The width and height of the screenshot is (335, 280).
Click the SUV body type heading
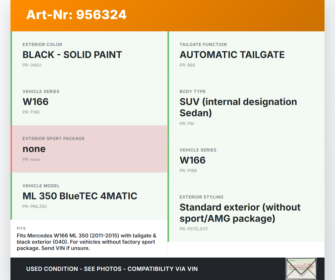pyautogui.click(x=238, y=107)
